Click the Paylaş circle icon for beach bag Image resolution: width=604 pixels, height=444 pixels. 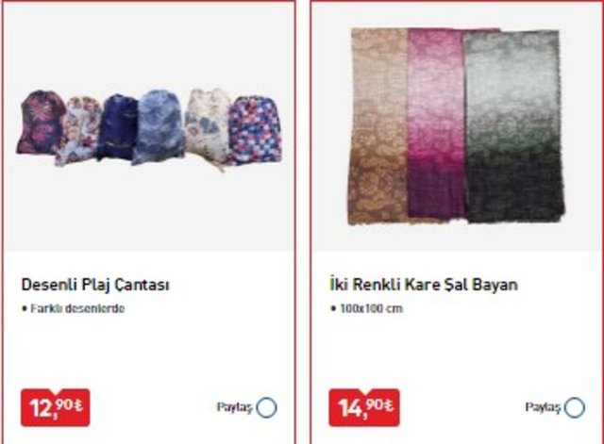(x=266, y=407)
